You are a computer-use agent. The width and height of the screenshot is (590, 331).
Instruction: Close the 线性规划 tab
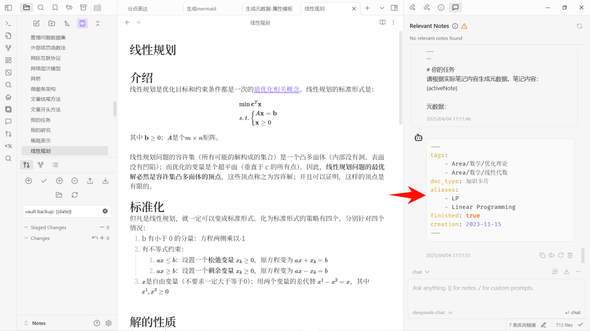[353, 9]
